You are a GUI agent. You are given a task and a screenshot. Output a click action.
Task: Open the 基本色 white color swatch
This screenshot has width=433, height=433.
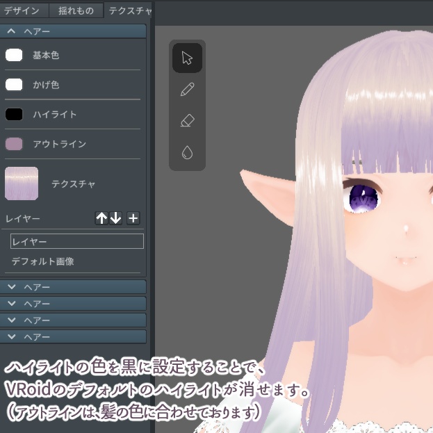click(x=14, y=55)
